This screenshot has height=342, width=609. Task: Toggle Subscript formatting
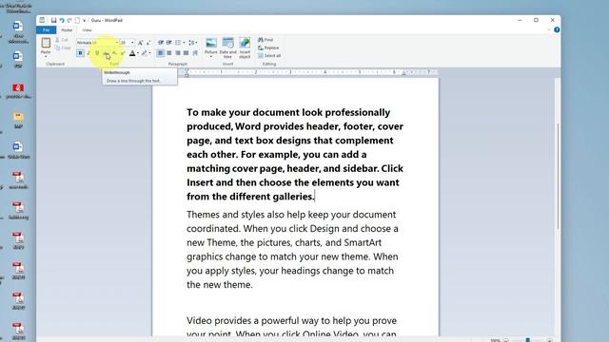tap(114, 53)
